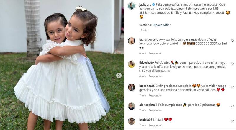Viewport: 236px width, 130px height.
Task: Advance to next photo with carousel arrow
Action: pyautogui.click(x=119, y=75)
